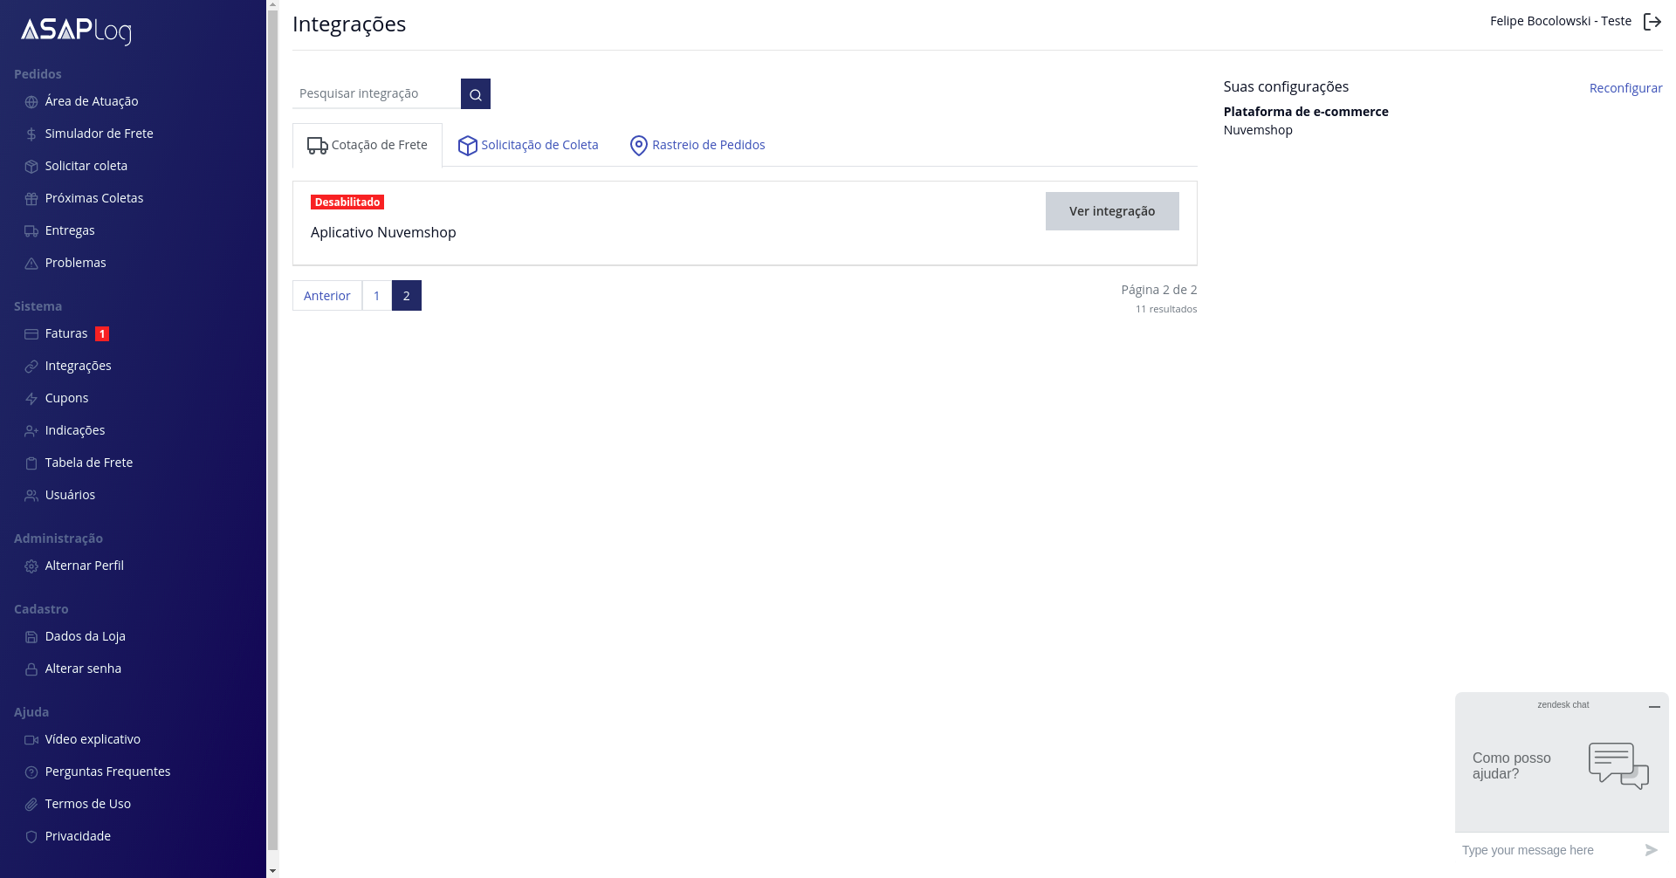1676x878 pixels.
Task: Click the save icon beside Dados da Loja
Action: tap(31, 637)
